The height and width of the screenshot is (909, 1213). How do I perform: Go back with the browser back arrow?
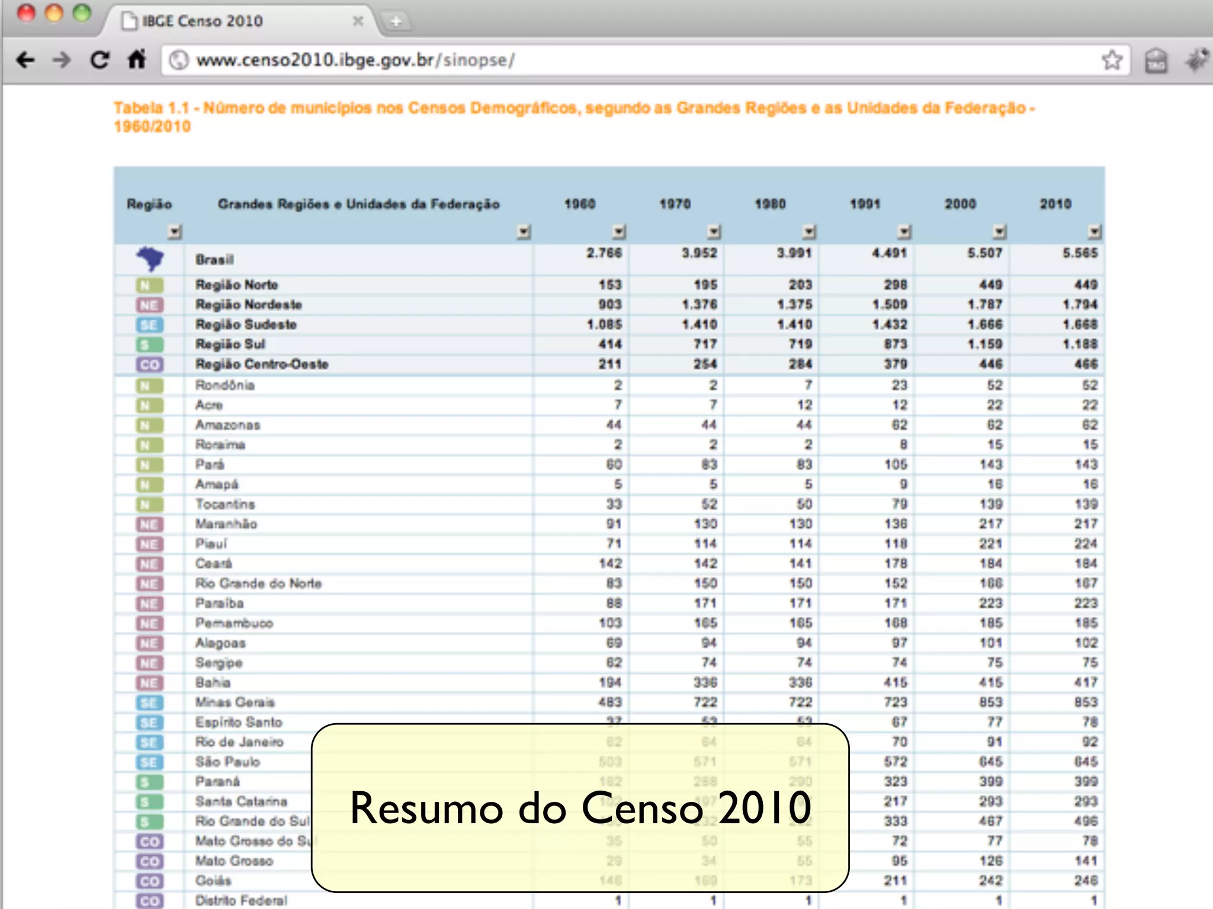25,60
